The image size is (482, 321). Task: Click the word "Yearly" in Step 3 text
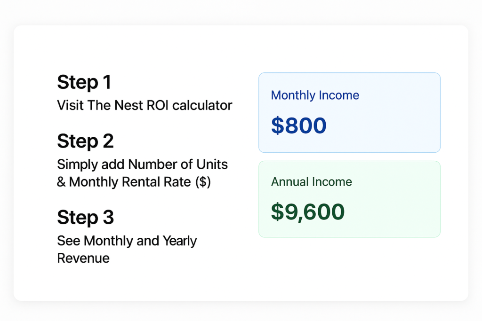[x=180, y=241]
